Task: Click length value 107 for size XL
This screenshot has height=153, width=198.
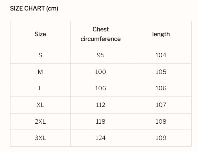Action: tap(161, 105)
